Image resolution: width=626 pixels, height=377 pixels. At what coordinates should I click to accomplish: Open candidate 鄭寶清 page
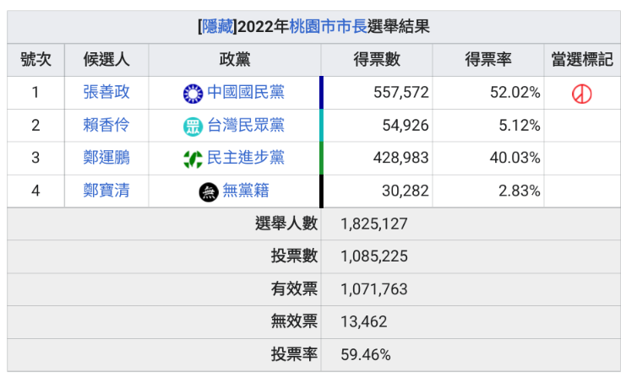pyautogui.click(x=106, y=191)
